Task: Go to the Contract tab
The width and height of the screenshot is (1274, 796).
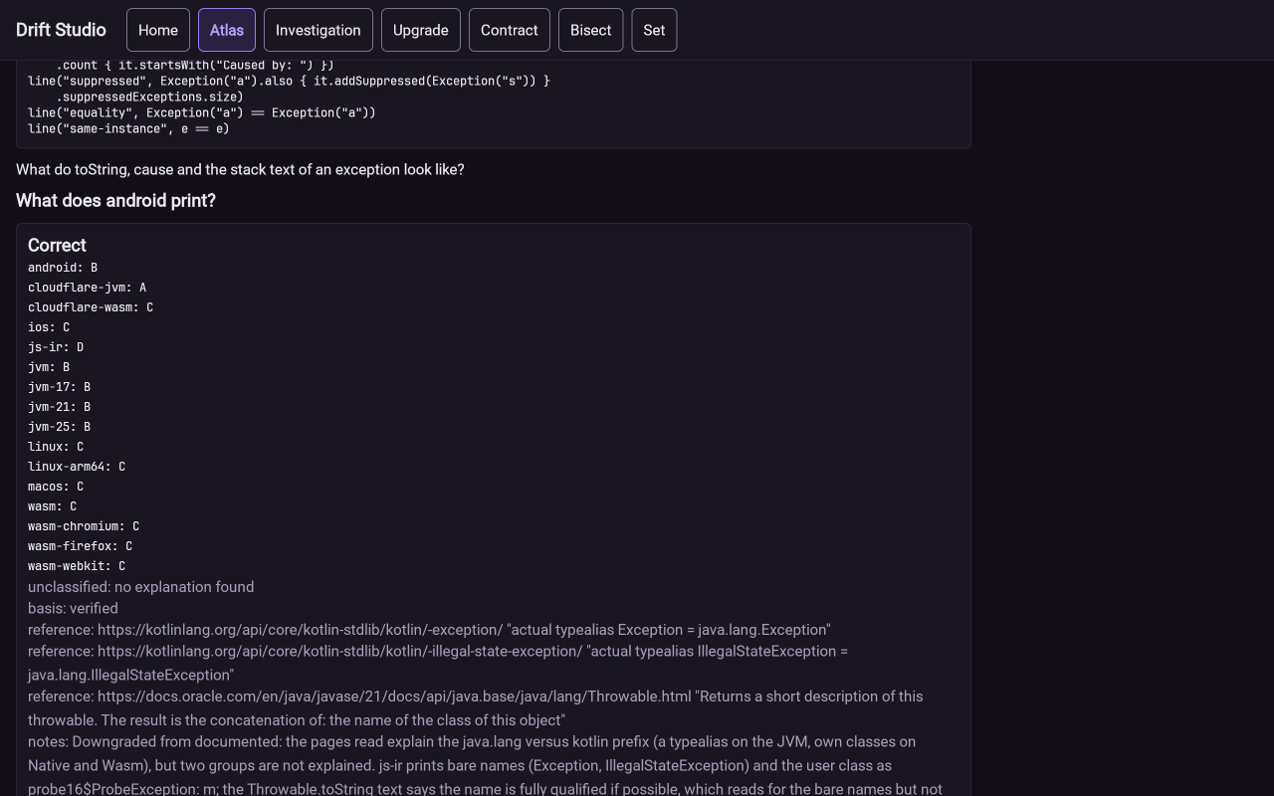Action: (510, 30)
